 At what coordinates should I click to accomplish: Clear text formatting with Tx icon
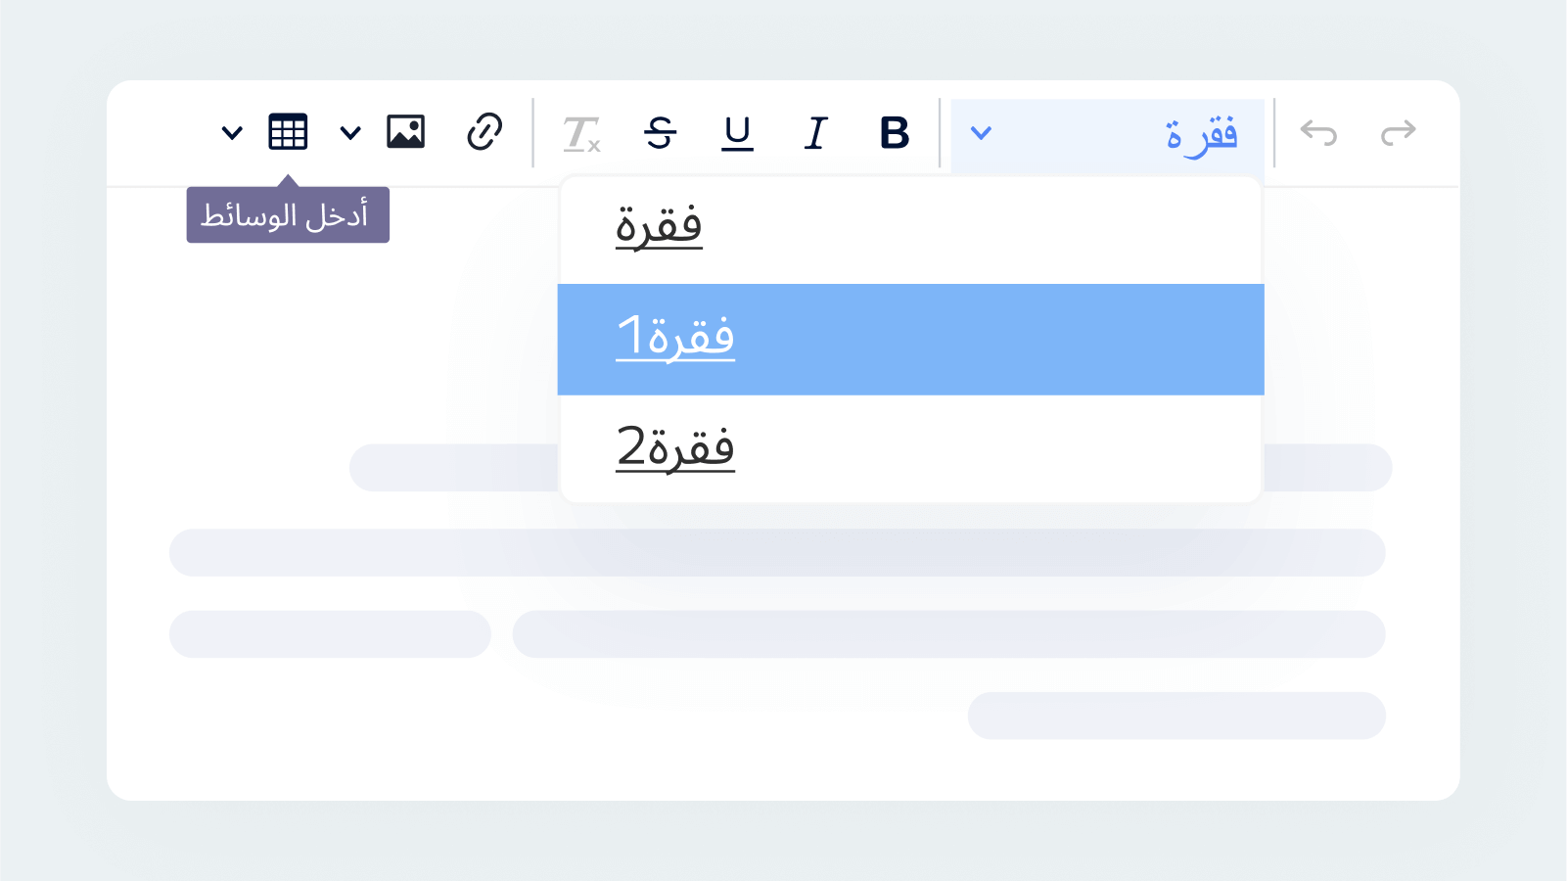581,133
